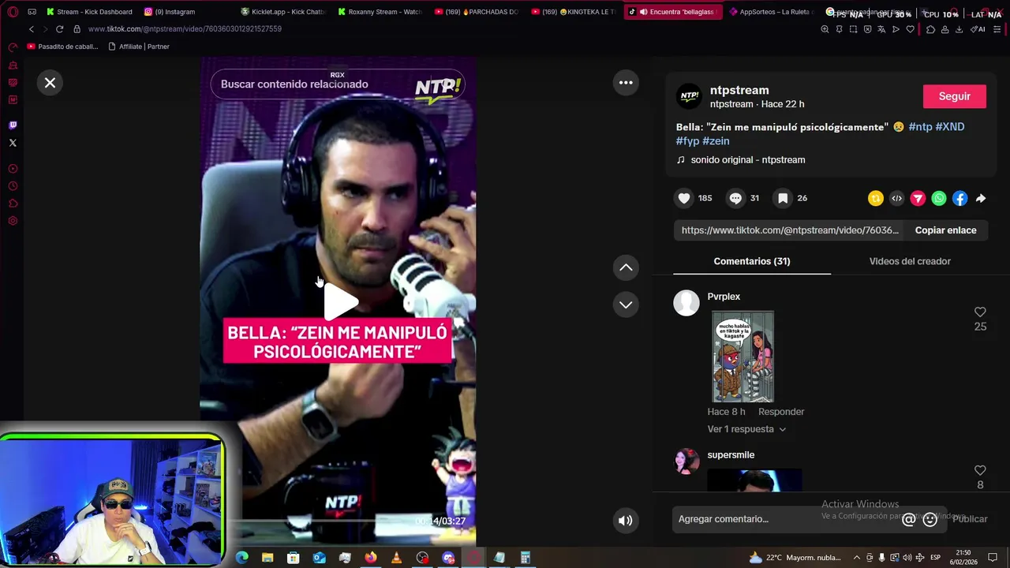Reload the page in the browser
Viewport: 1010px width, 568px height.
pyautogui.click(x=59, y=29)
